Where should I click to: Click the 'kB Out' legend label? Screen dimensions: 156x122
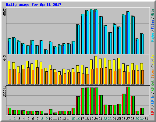[153, 86]
